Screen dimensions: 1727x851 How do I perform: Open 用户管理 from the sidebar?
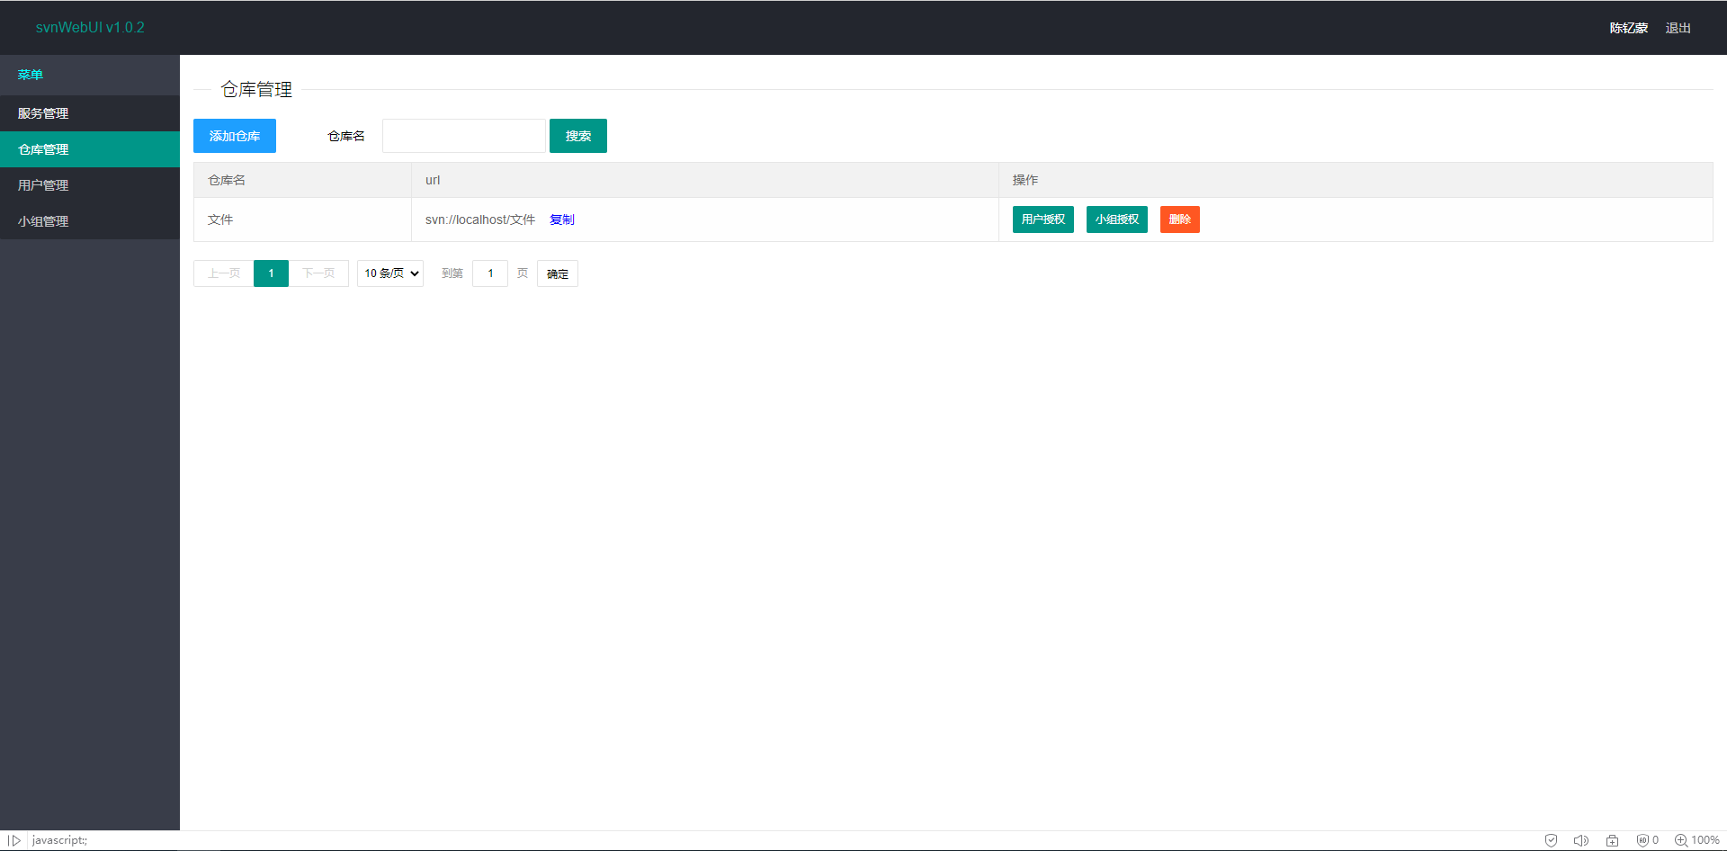tap(42, 184)
